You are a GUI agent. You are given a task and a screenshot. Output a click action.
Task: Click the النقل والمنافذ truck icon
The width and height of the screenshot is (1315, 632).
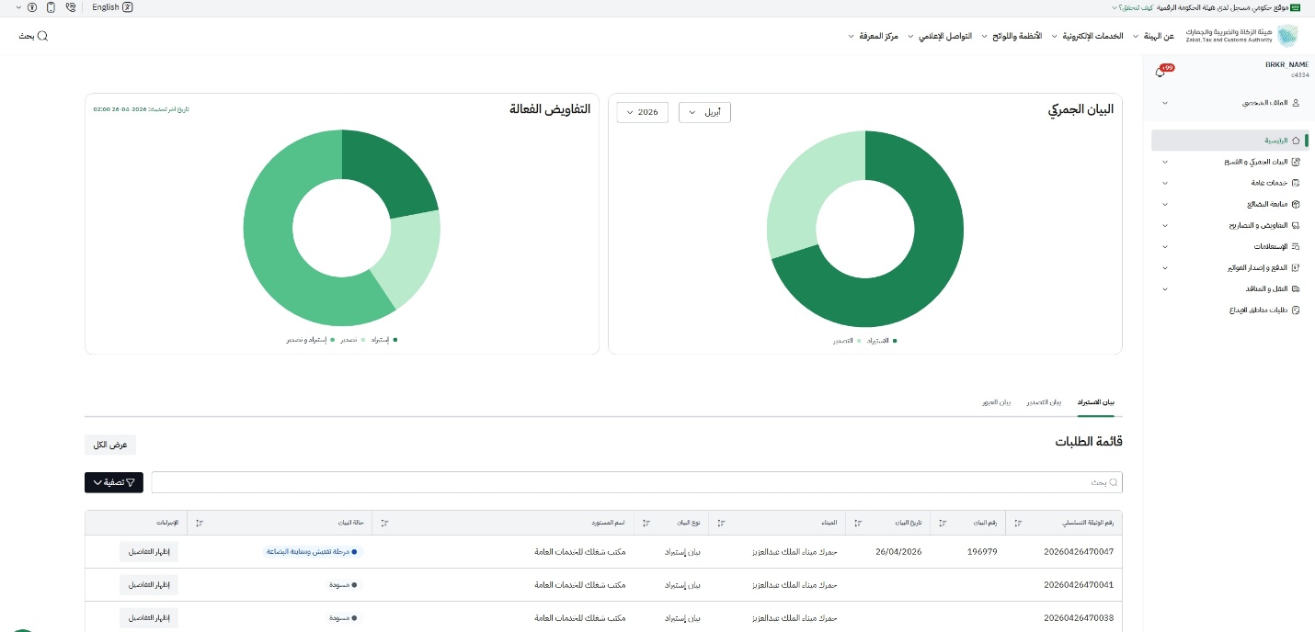1296,288
